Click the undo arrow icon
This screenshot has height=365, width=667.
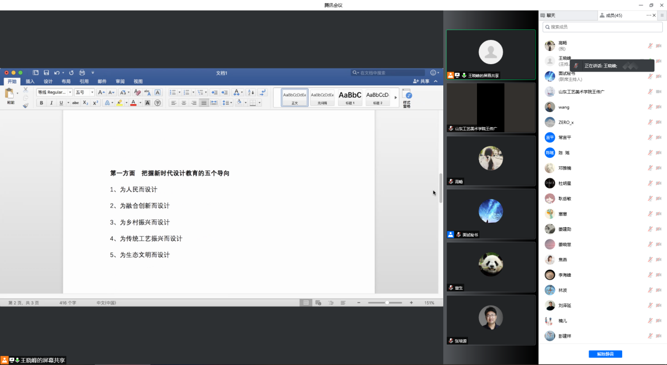(56, 73)
